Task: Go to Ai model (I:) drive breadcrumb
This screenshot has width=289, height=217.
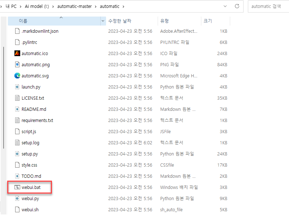Action: [37, 6]
